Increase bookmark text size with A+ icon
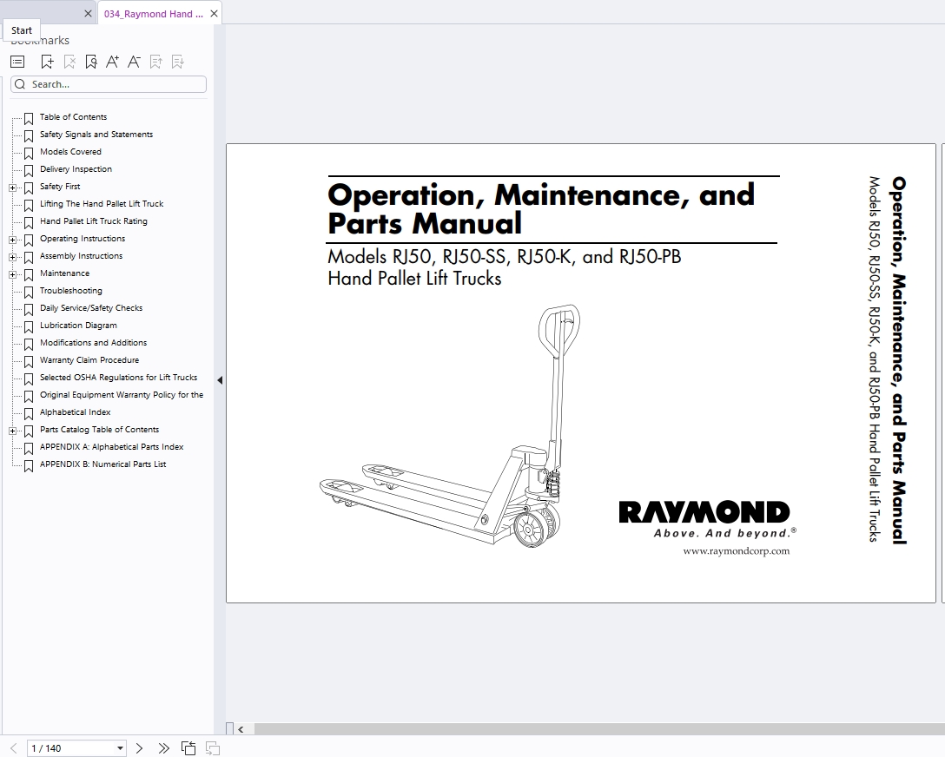Screen dimensions: 945x757 point(112,61)
